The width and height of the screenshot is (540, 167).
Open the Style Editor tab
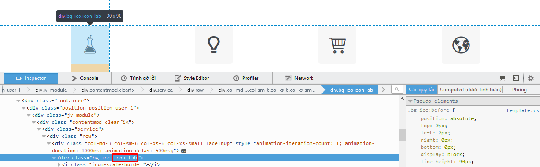point(192,78)
